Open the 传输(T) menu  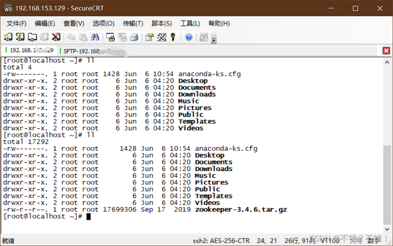[133, 23]
